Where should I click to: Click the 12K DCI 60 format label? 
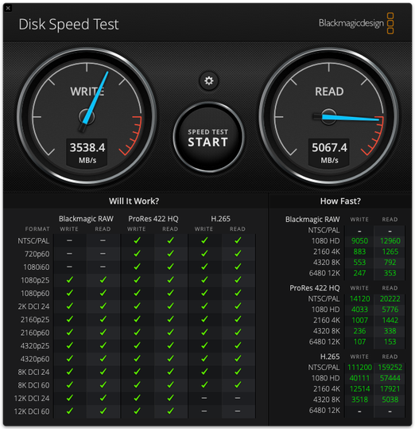tap(32, 411)
